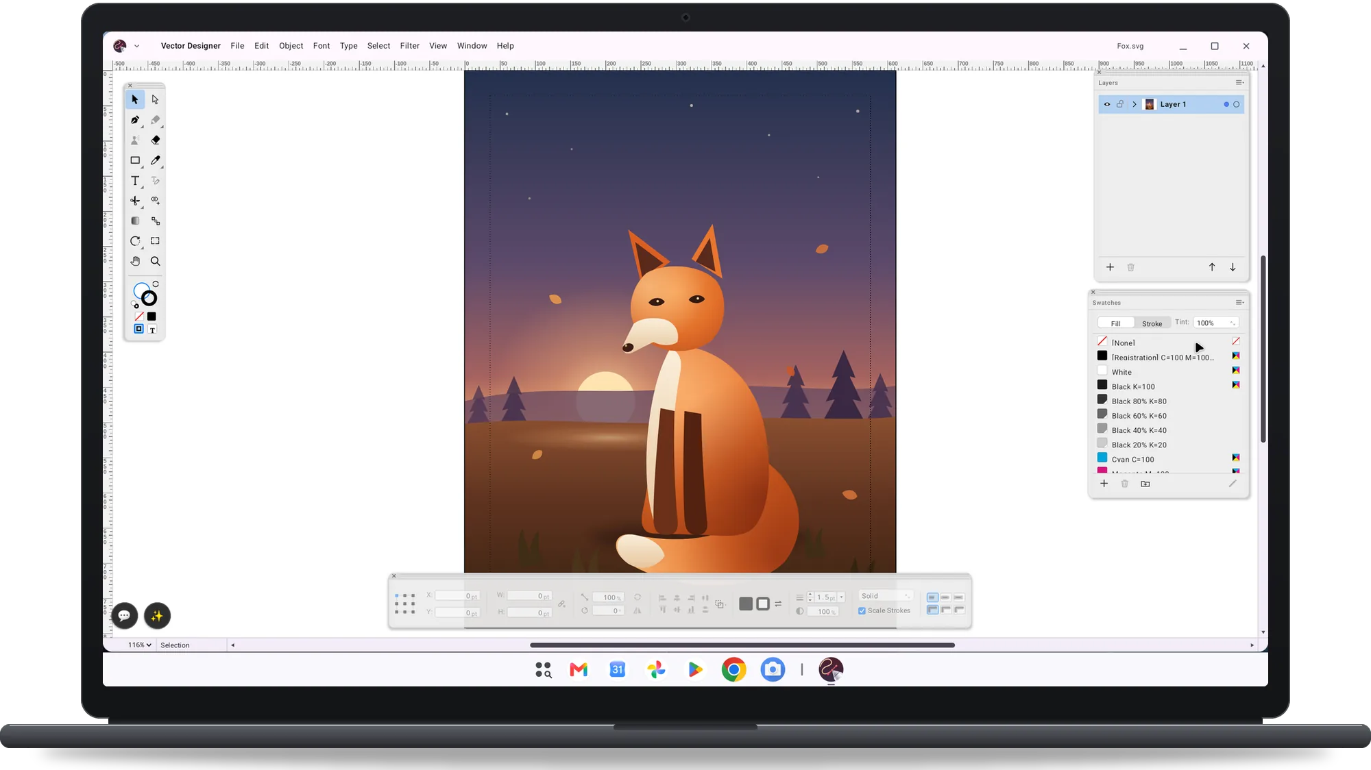
Task: Add a new layer with plus icon
Action: (1111, 267)
